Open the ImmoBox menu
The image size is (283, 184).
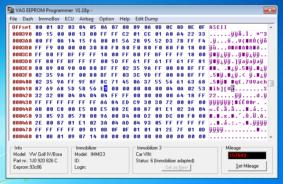[49, 19]
